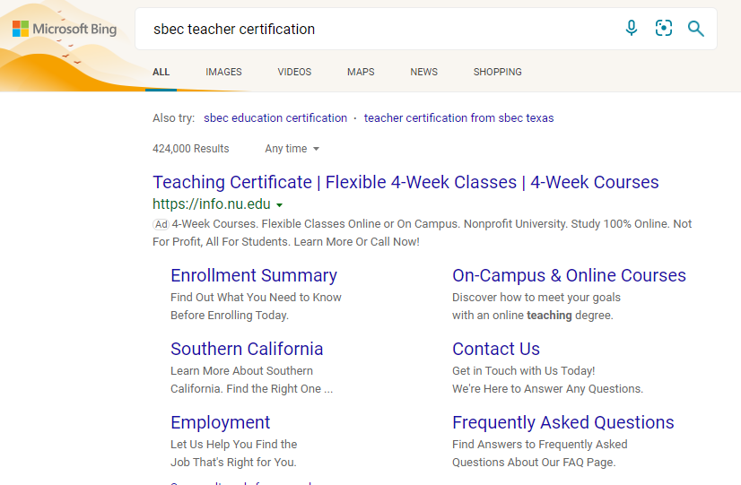Visit the Southern California sitelink
Image resolution: width=741 pixels, height=485 pixels.
click(247, 349)
